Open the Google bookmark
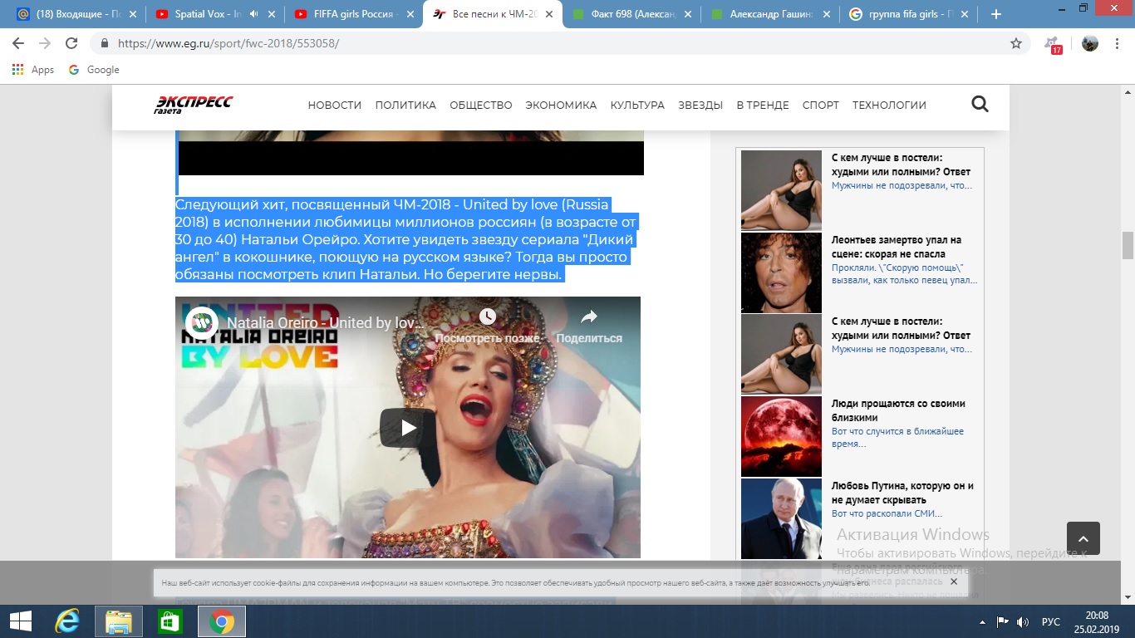Image resolution: width=1135 pixels, height=638 pixels. tap(94, 70)
